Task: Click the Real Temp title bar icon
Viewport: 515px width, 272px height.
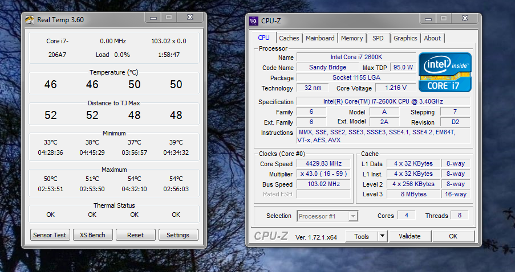Action: [30, 20]
